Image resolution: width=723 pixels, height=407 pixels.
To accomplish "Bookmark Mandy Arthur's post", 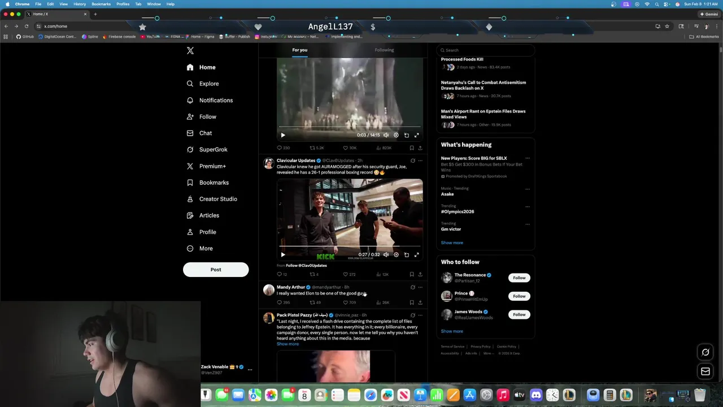I will point(412,302).
